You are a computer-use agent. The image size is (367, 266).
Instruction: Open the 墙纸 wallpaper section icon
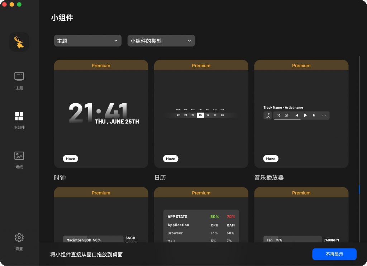click(x=19, y=155)
